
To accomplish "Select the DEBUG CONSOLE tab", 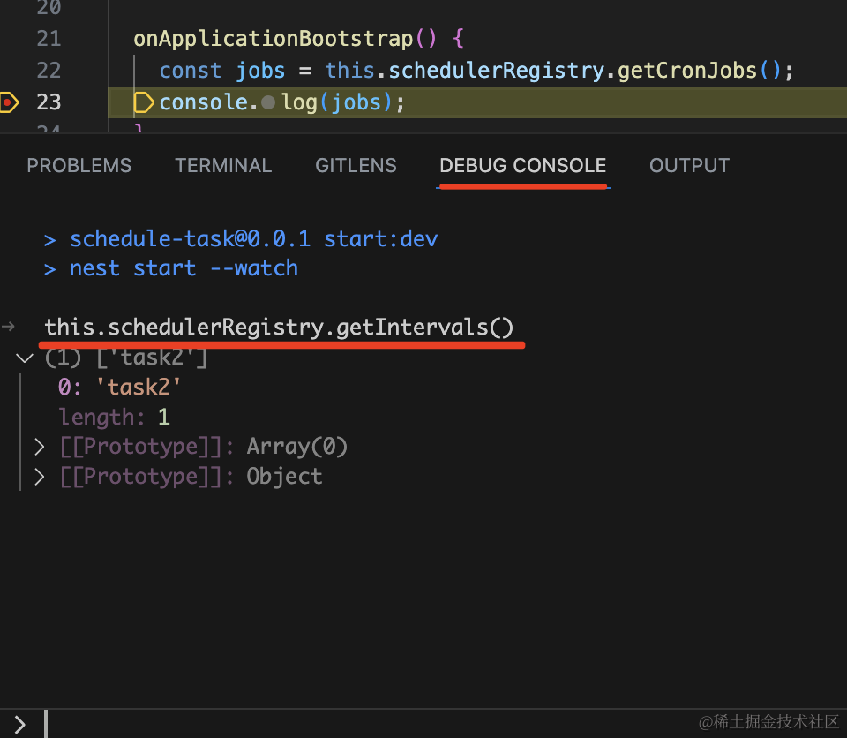I will coord(522,166).
